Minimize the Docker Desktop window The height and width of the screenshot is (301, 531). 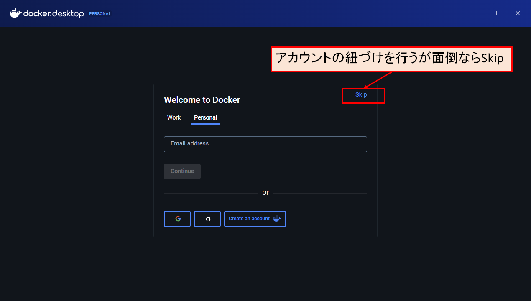tap(479, 13)
